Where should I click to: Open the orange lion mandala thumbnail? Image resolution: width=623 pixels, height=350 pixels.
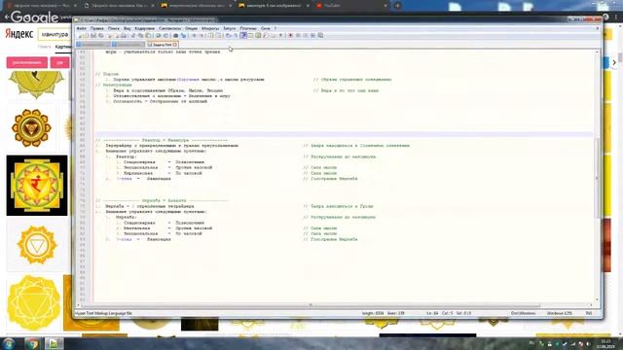31,128
